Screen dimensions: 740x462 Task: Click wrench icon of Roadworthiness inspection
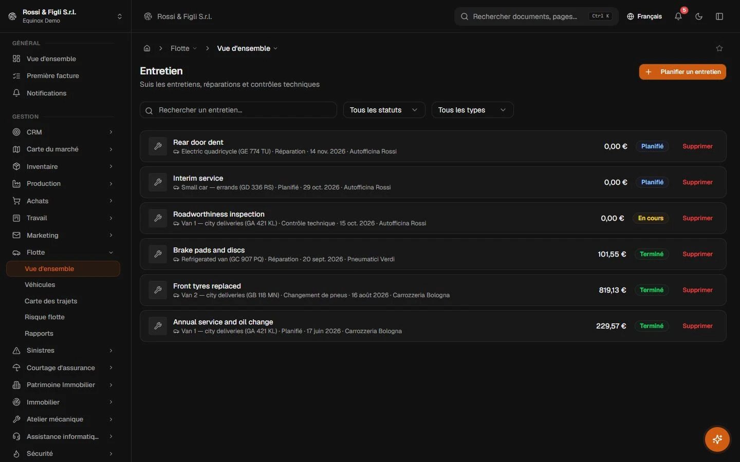(158, 218)
